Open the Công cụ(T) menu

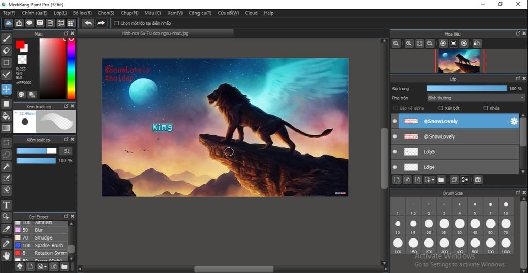tap(200, 13)
